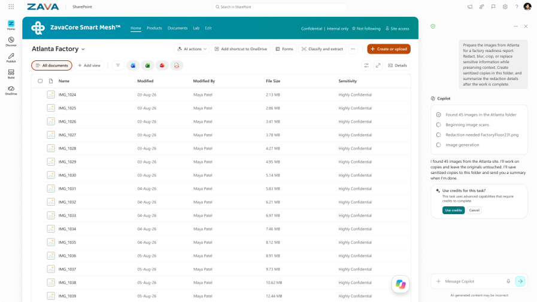Click the plus attach icon in Copilot
Image resolution: width=537 pixels, height=302 pixels.
coord(438,281)
